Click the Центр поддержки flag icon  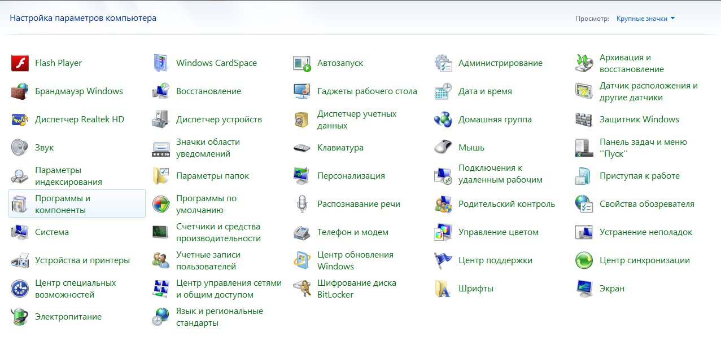coord(443,260)
